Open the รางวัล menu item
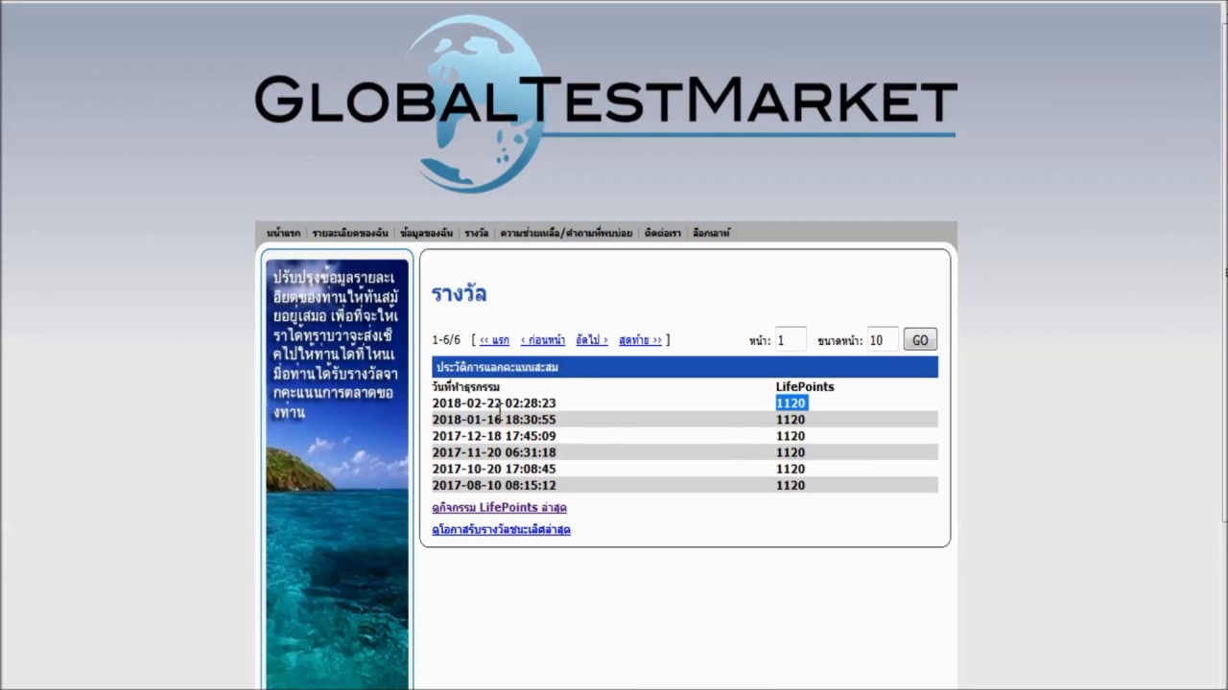The width and height of the screenshot is (1228, 690). [477, 233]
